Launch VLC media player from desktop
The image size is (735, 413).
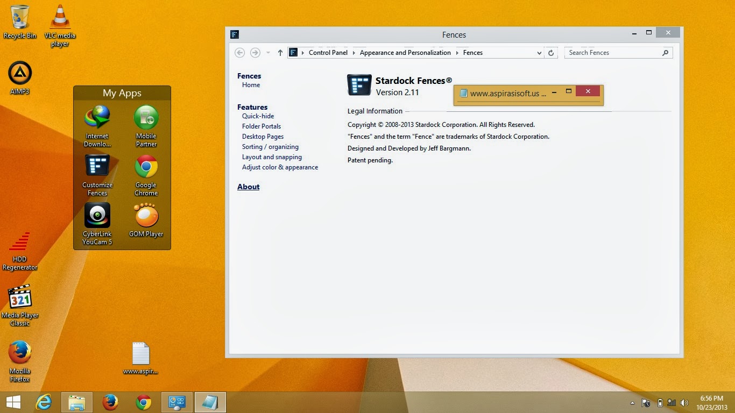point(60,25)
